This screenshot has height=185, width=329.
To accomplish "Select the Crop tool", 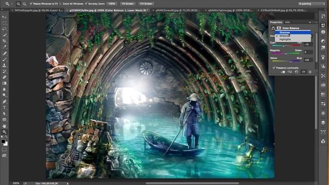I will 4,41.
